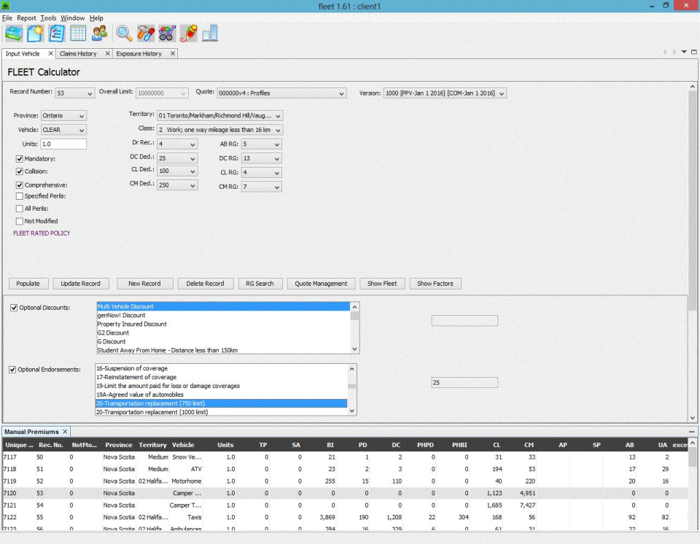
Task: Maximize the editor area icon at top right
Action: pos(693,53)
